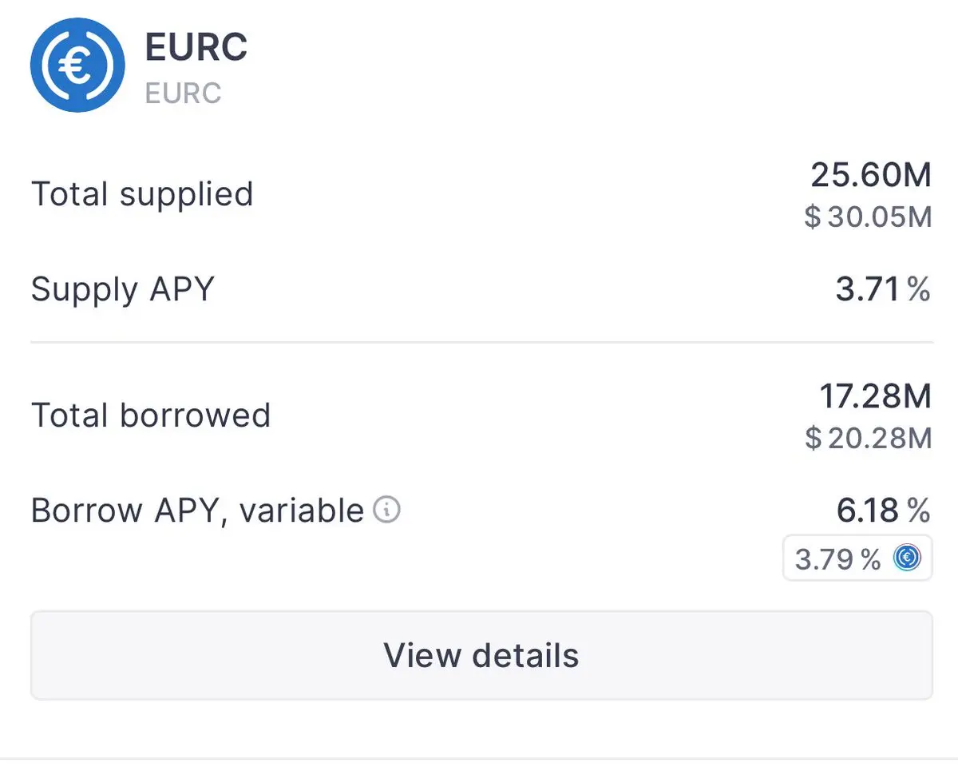The width and height of the screenshot is (958, 771).
Task: Select the Supply APY label
Action: pyautogui.click(x=123, y=289)
